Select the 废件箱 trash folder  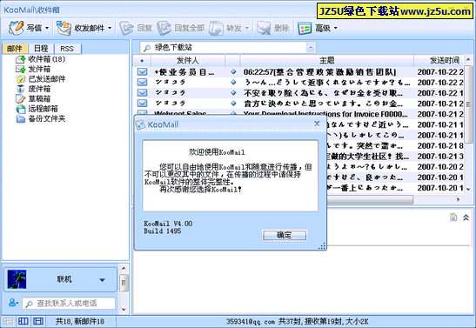33,89
